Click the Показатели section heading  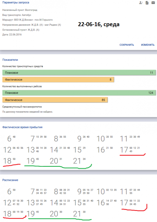click(x=10, y=60)
